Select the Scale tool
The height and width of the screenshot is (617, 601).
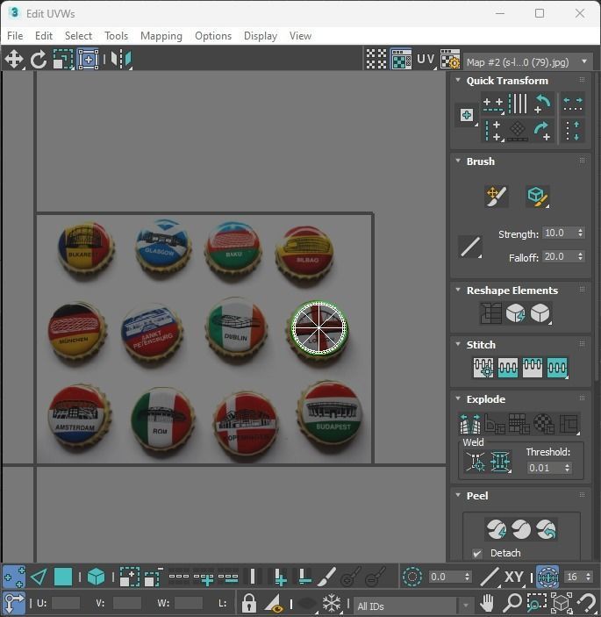click(63, 60)
